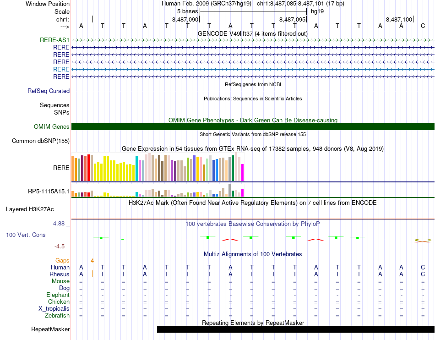The width and height of the screenshot is (435, 340).
Task: Click the RefSeq Curated label
Action: click(x=49, y=91)
